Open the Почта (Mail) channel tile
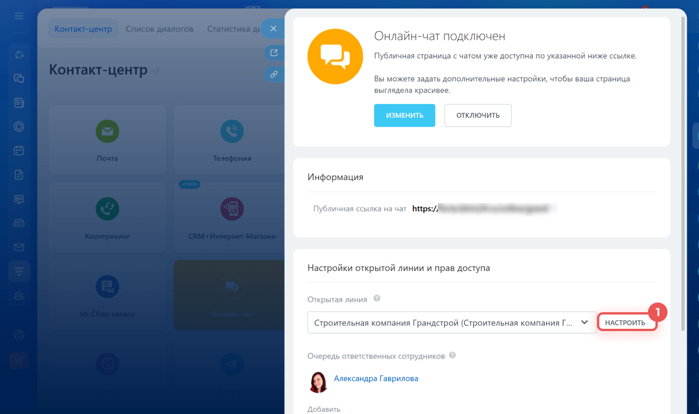The height and width of the screenshot is (414, 699). pos(107,140)
